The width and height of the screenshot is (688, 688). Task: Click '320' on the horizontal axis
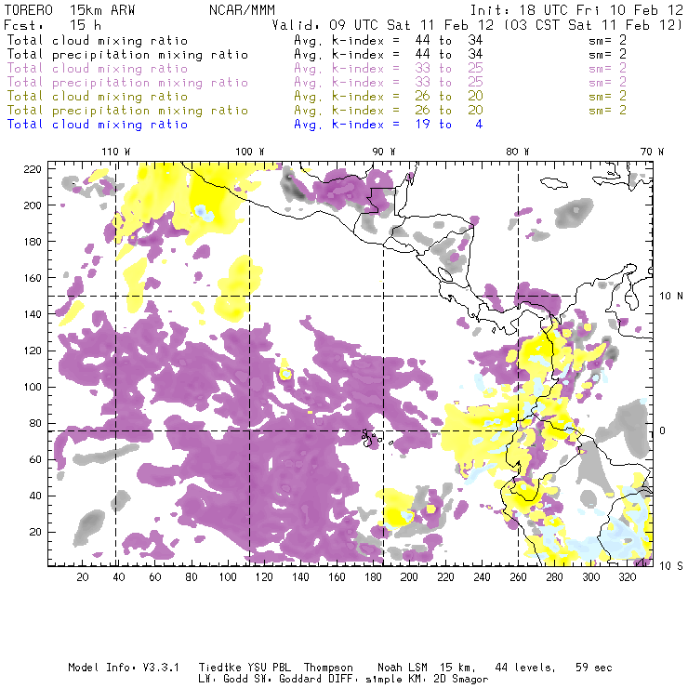click(x=628, y=577)
